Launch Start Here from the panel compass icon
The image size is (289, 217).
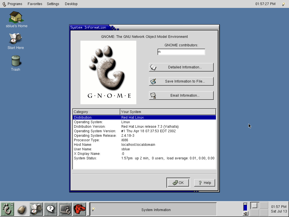pyautogui.click(x=36, y=209)
